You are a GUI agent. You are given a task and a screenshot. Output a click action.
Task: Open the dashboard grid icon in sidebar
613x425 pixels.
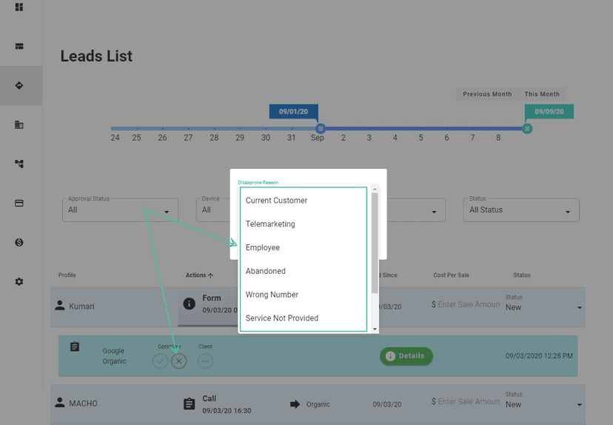[19, 7]
